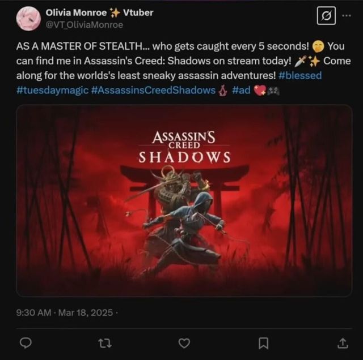Click the Grok slash icon button
This screenshot has width=363, height=360.
pyautogui.click(x=326, y=16)
